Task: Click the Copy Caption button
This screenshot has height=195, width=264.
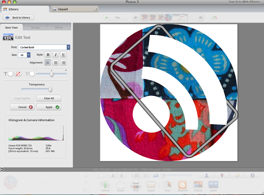Action: coord(22,98)
